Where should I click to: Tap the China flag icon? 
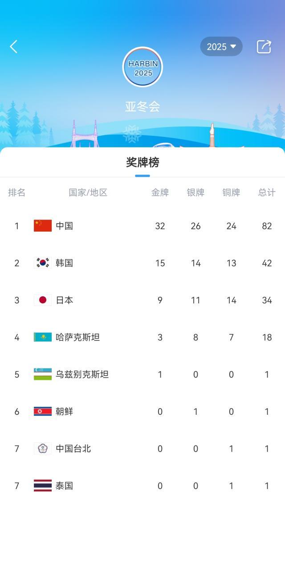pos(43,226)
